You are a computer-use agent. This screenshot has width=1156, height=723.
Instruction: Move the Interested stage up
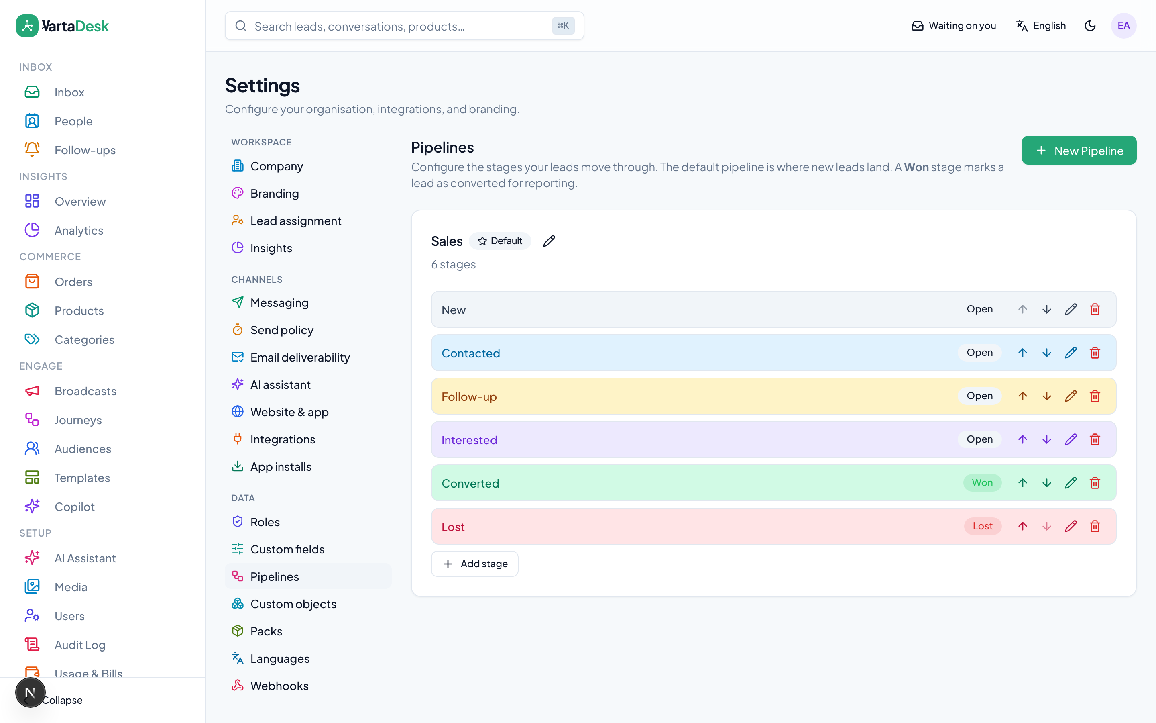point(1022,439)
